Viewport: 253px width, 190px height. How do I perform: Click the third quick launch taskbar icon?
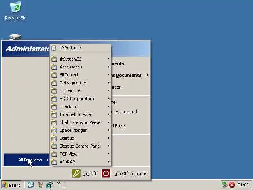point(49,185)
